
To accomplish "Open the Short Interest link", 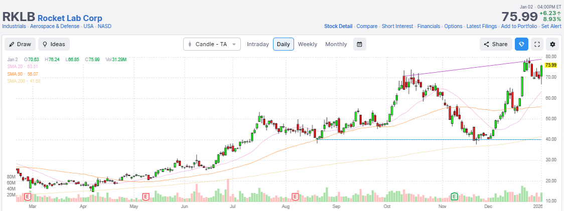I will pos(397,26).
